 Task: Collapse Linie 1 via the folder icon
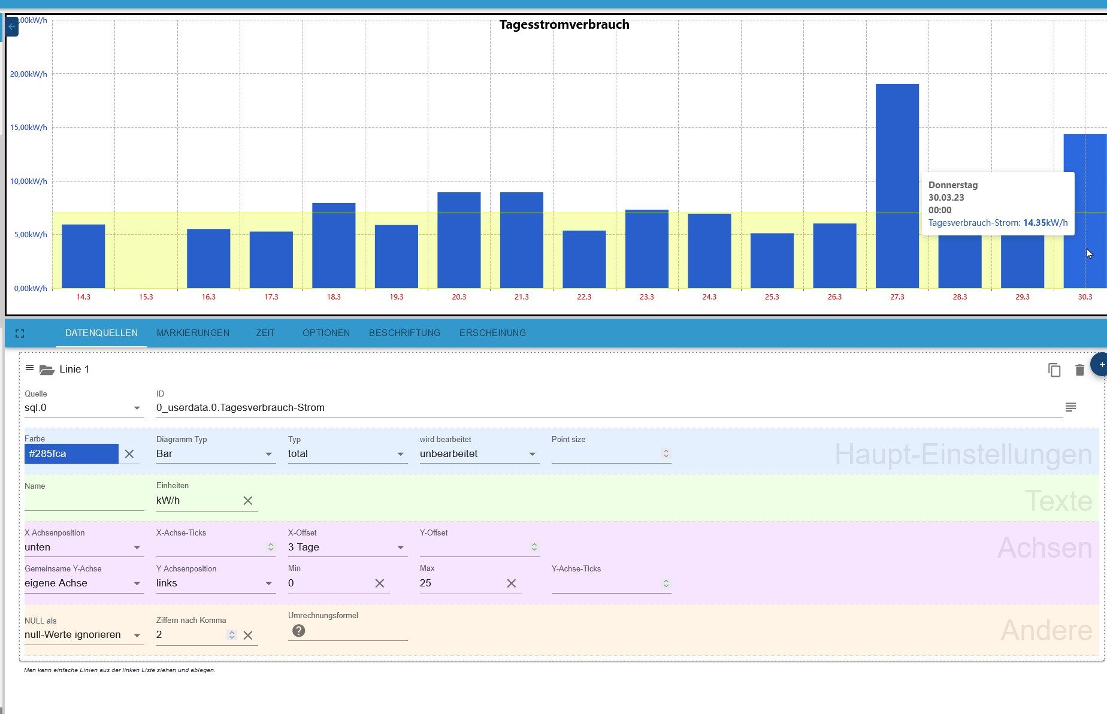click(47, 370)
